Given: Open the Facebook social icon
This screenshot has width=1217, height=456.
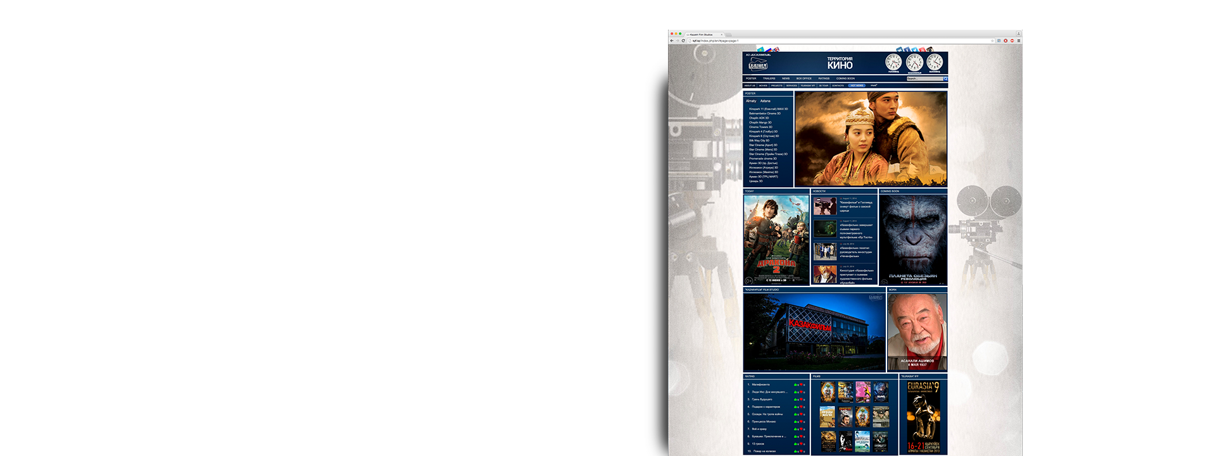Looking at the screenshot, I should click(x=907, y=49).
